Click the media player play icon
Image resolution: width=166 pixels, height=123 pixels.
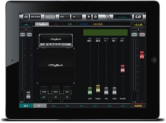(x=89, y=17)
